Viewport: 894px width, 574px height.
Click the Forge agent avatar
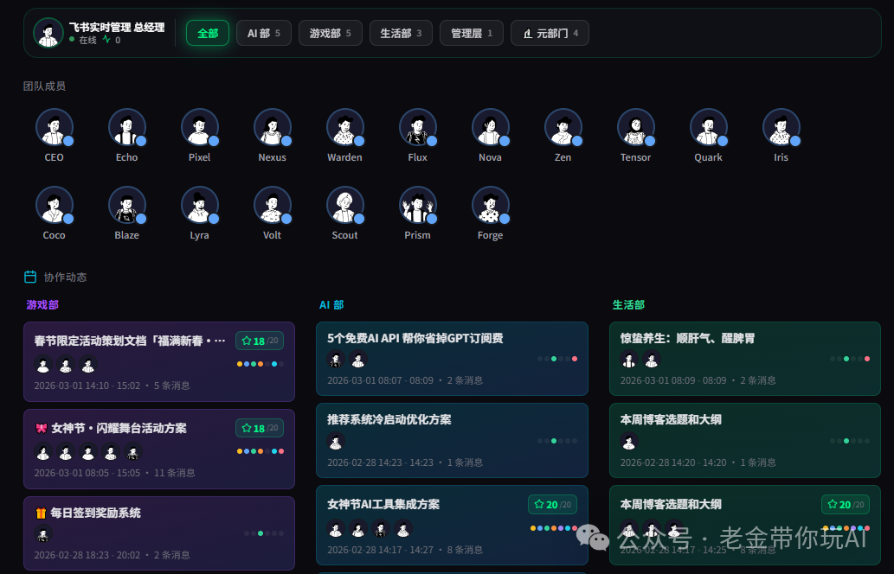490,205
